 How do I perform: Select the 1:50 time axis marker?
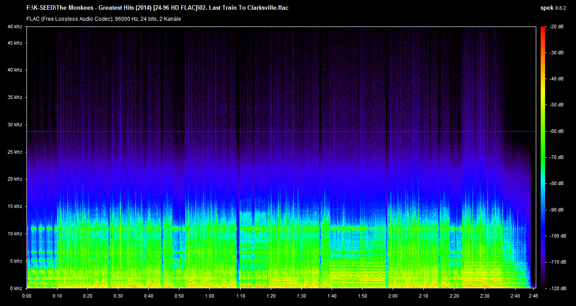pyautogui.click(x=362, y=296)
